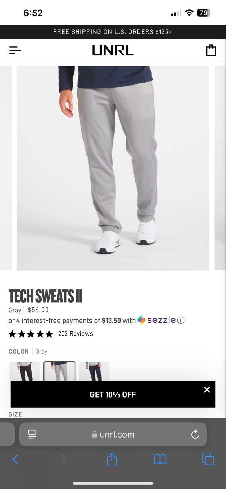The height and width of the screenshot is (489, 226).
Task: Close the Get 10% Off banner
Action: point(207,390)
